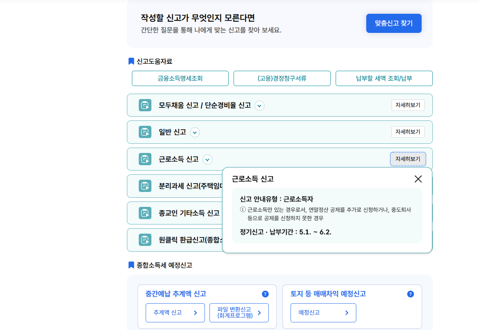Viewport: 479px width, 330px height.
Task: Click the popup heading 근로소득 신고
Action: [x=253, y=179]
